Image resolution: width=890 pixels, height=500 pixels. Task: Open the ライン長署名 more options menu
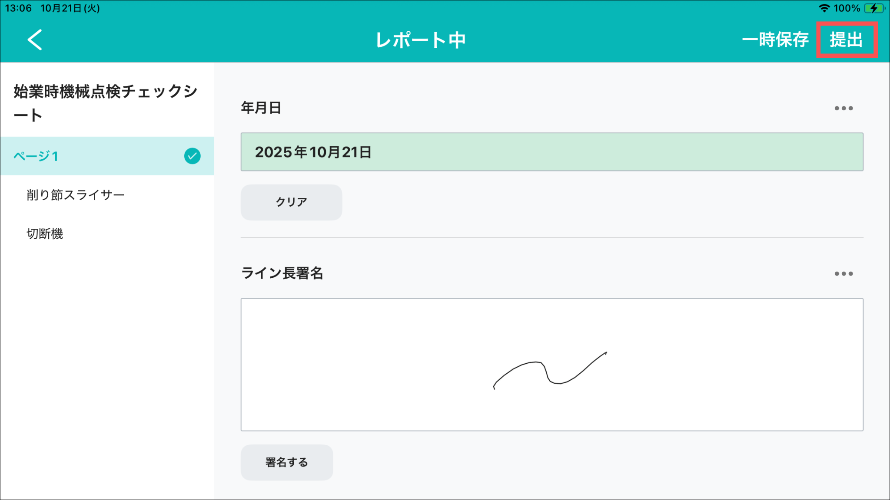[x=844, y=273]
